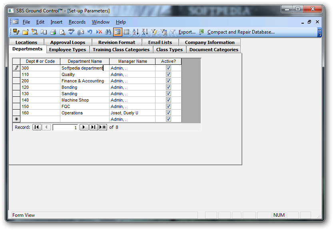
Task: Click the Save Record icon in toolbar
Action: (x=16, y=32)
